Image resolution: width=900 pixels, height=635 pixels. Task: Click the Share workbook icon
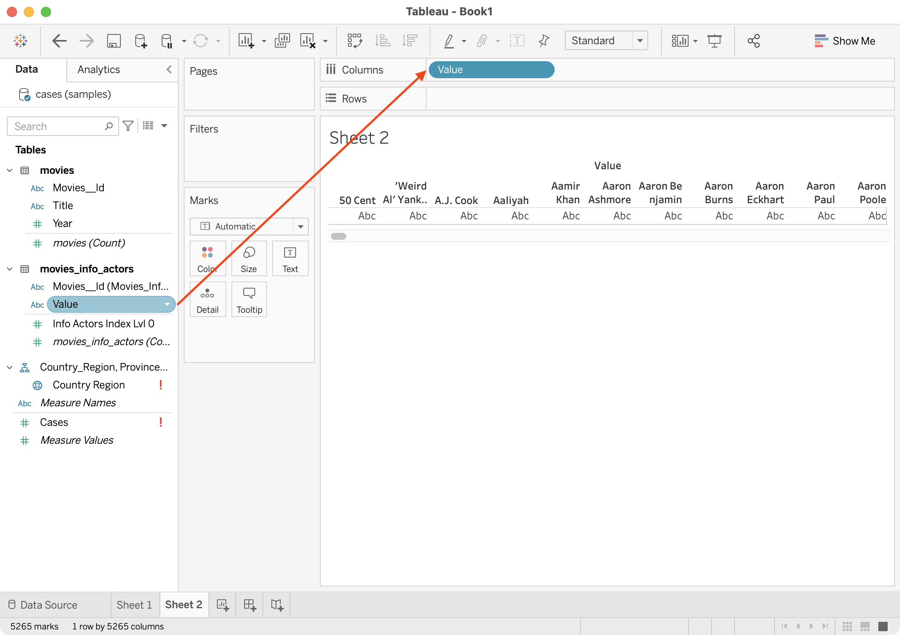[753, 41]
